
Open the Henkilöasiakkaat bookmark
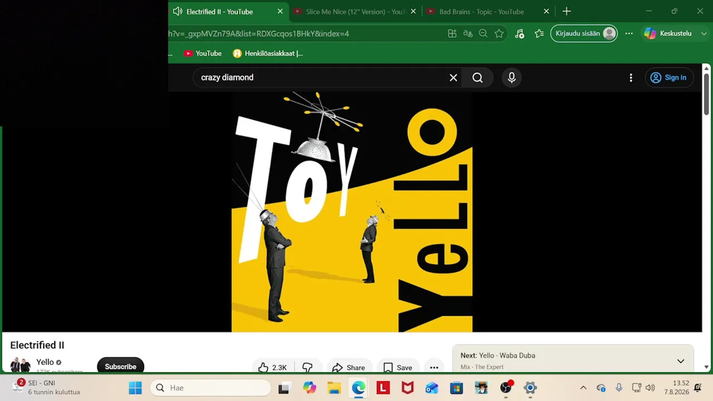tap(268, 53)
